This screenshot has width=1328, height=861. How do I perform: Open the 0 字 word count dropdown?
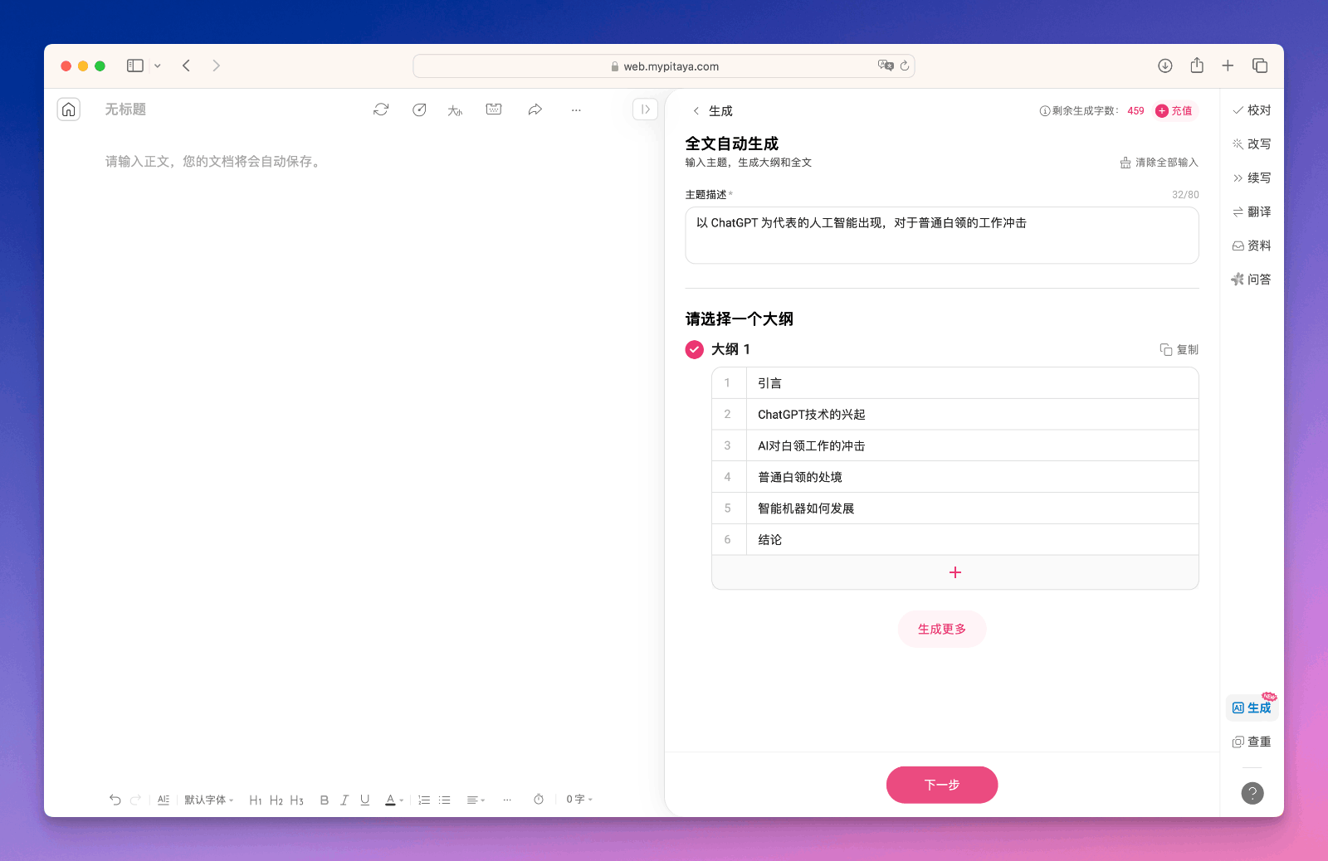[579, 800]
